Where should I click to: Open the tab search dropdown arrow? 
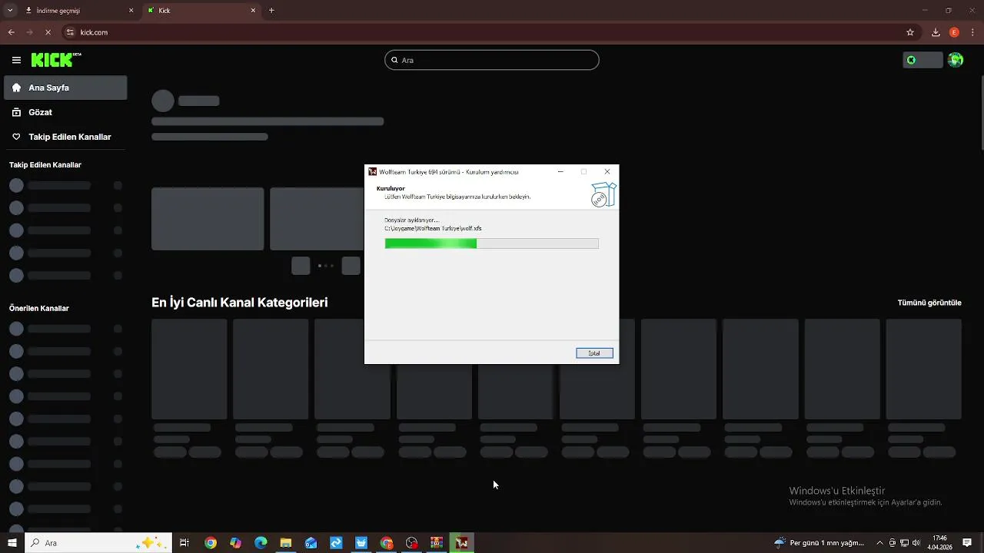(x=10, y=11)
